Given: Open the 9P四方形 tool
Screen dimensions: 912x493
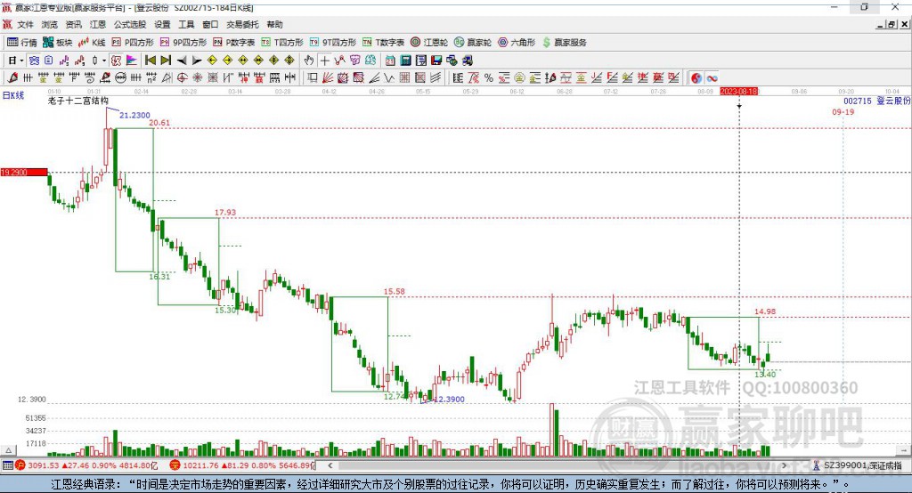Looking at the screenshot, I should pos(183,43).
